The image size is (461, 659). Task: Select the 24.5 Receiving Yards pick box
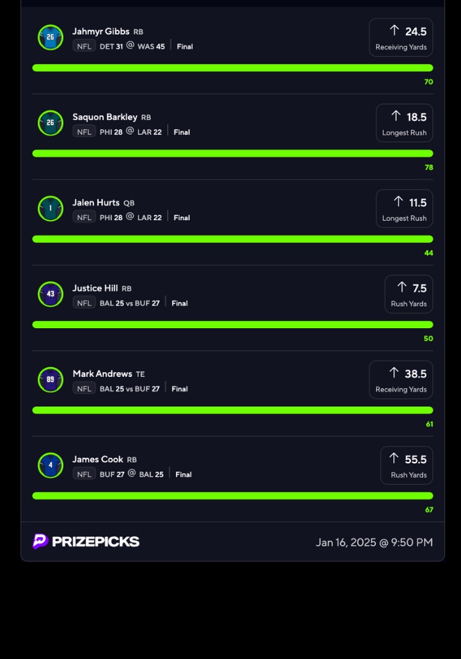pyautogui.click(x=400, y=38)
